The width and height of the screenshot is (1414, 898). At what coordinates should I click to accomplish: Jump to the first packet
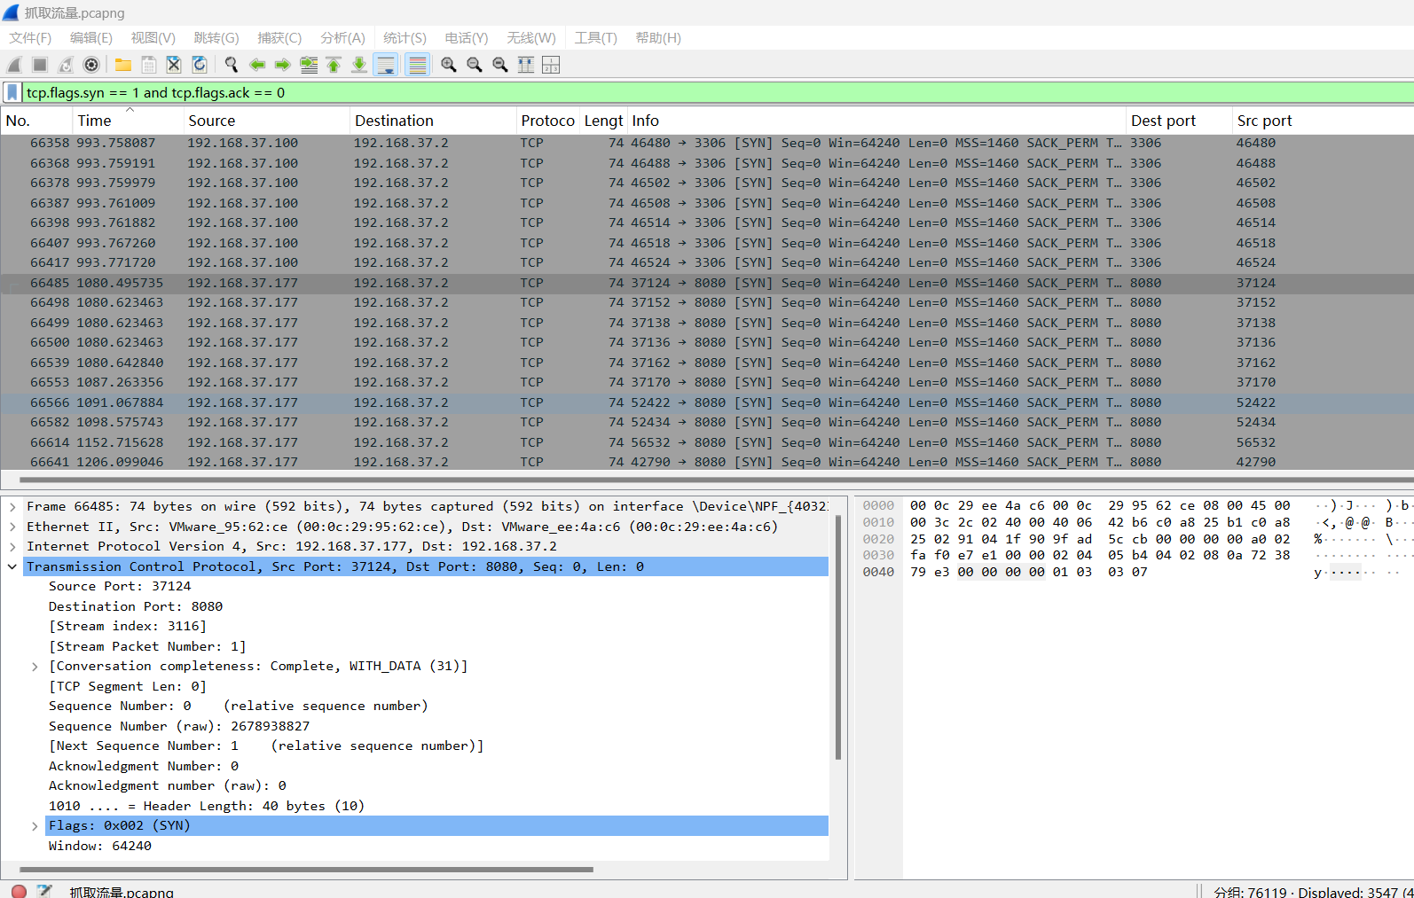pyautogui.click(x=334, y=65)
